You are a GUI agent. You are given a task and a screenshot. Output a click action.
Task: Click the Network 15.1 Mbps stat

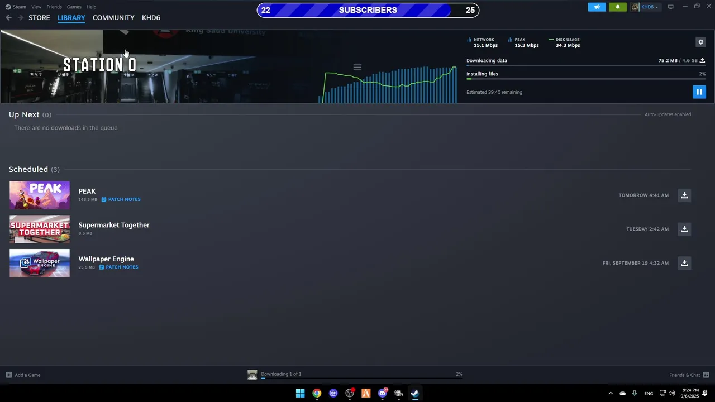(483, 42)
